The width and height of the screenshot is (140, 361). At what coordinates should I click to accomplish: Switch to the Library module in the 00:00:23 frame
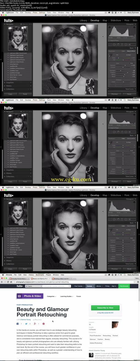click(83, 20)
